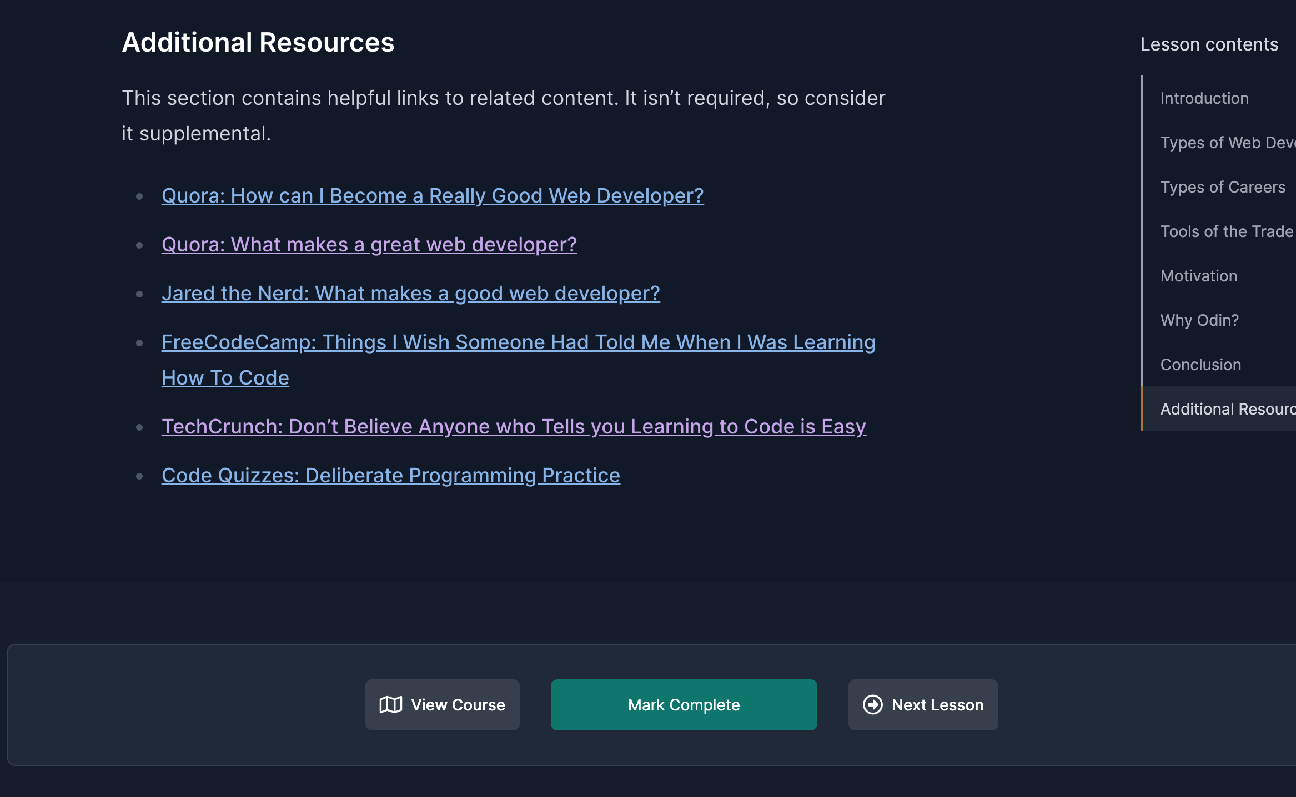This screenshot has height=797, width=1296.
Task: Click the Lesson contents heading
Action: click(1208, 44)
